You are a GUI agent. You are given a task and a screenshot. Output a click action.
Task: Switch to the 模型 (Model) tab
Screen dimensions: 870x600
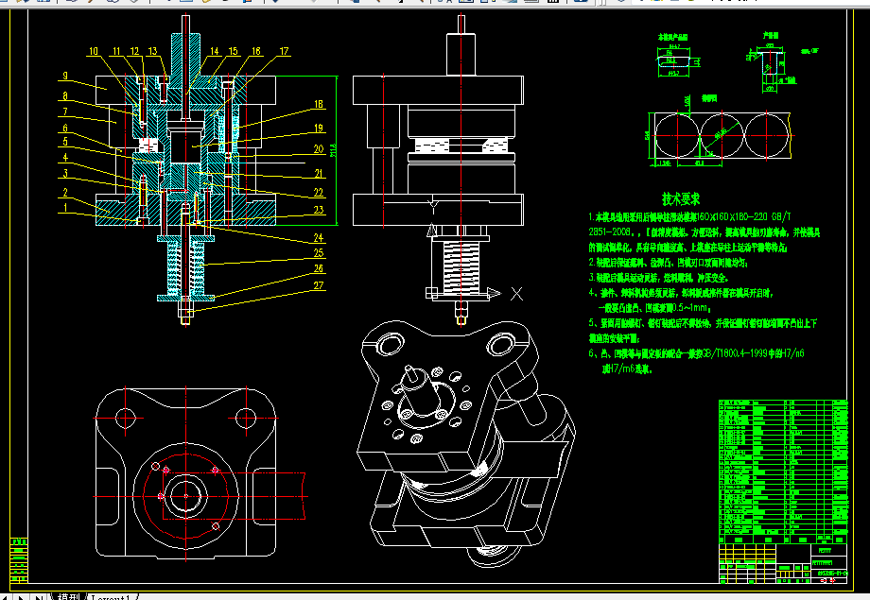[x=68, y=596]
